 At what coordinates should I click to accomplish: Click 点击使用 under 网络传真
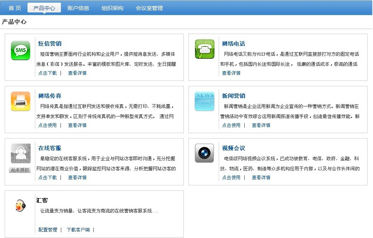point(47,125)
